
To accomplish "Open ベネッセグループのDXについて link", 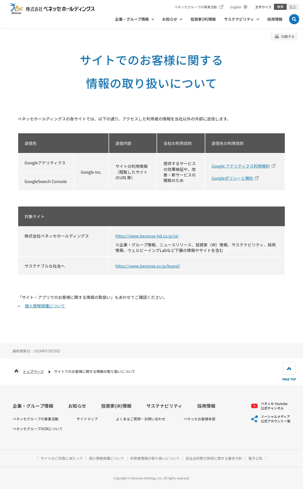I will 37,429.
